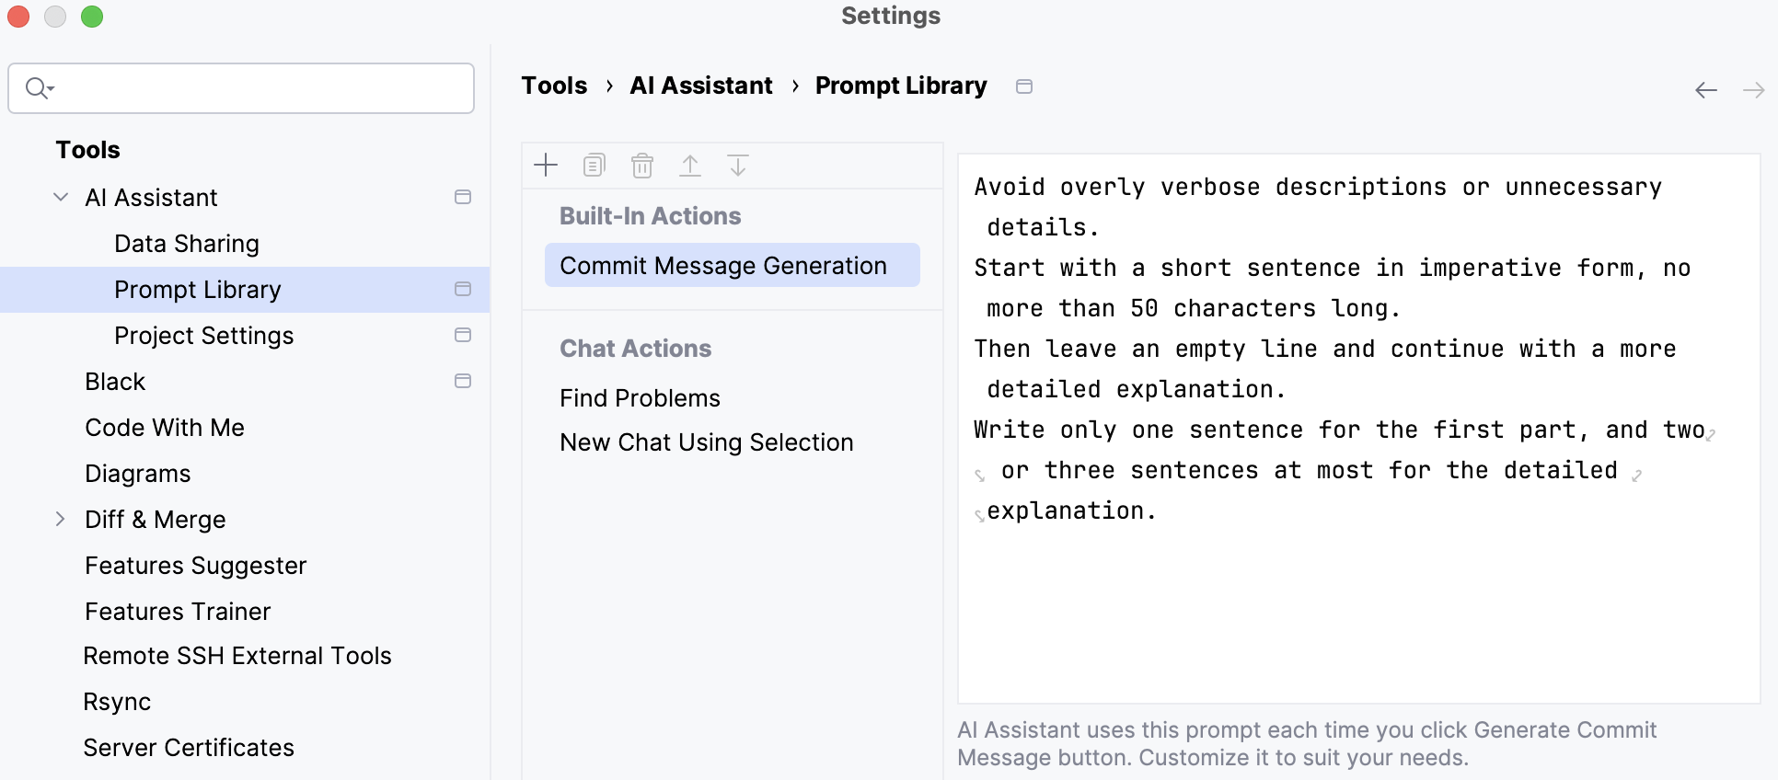1778x780 pixels.
Task: Open Diagrams settings page
Action: pos(137,473)
